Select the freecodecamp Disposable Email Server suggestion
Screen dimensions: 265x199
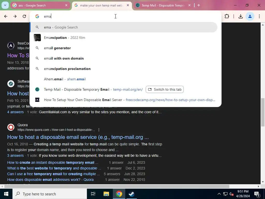coord(123,100)
